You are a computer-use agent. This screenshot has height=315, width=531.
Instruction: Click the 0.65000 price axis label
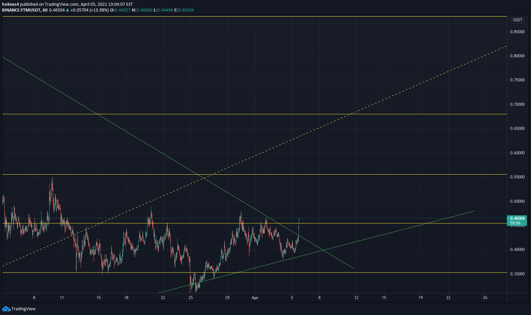tap(517, 129)
